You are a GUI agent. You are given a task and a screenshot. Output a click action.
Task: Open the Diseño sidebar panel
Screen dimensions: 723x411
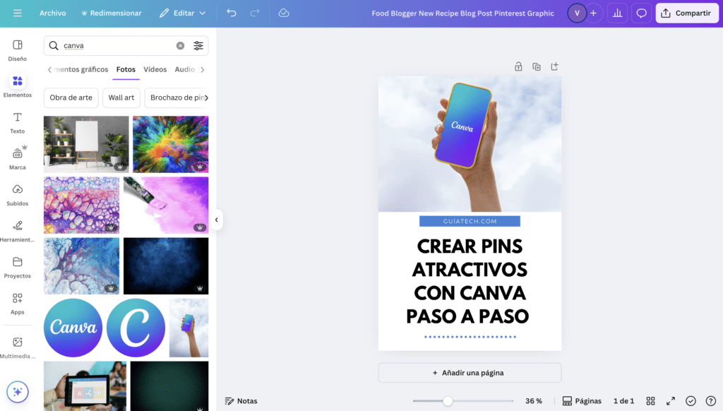(18, 50)
